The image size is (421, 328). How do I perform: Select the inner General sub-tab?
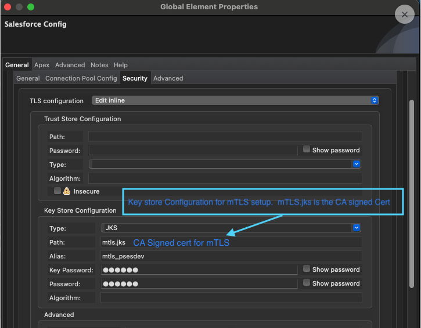click(x=28, y=78)
